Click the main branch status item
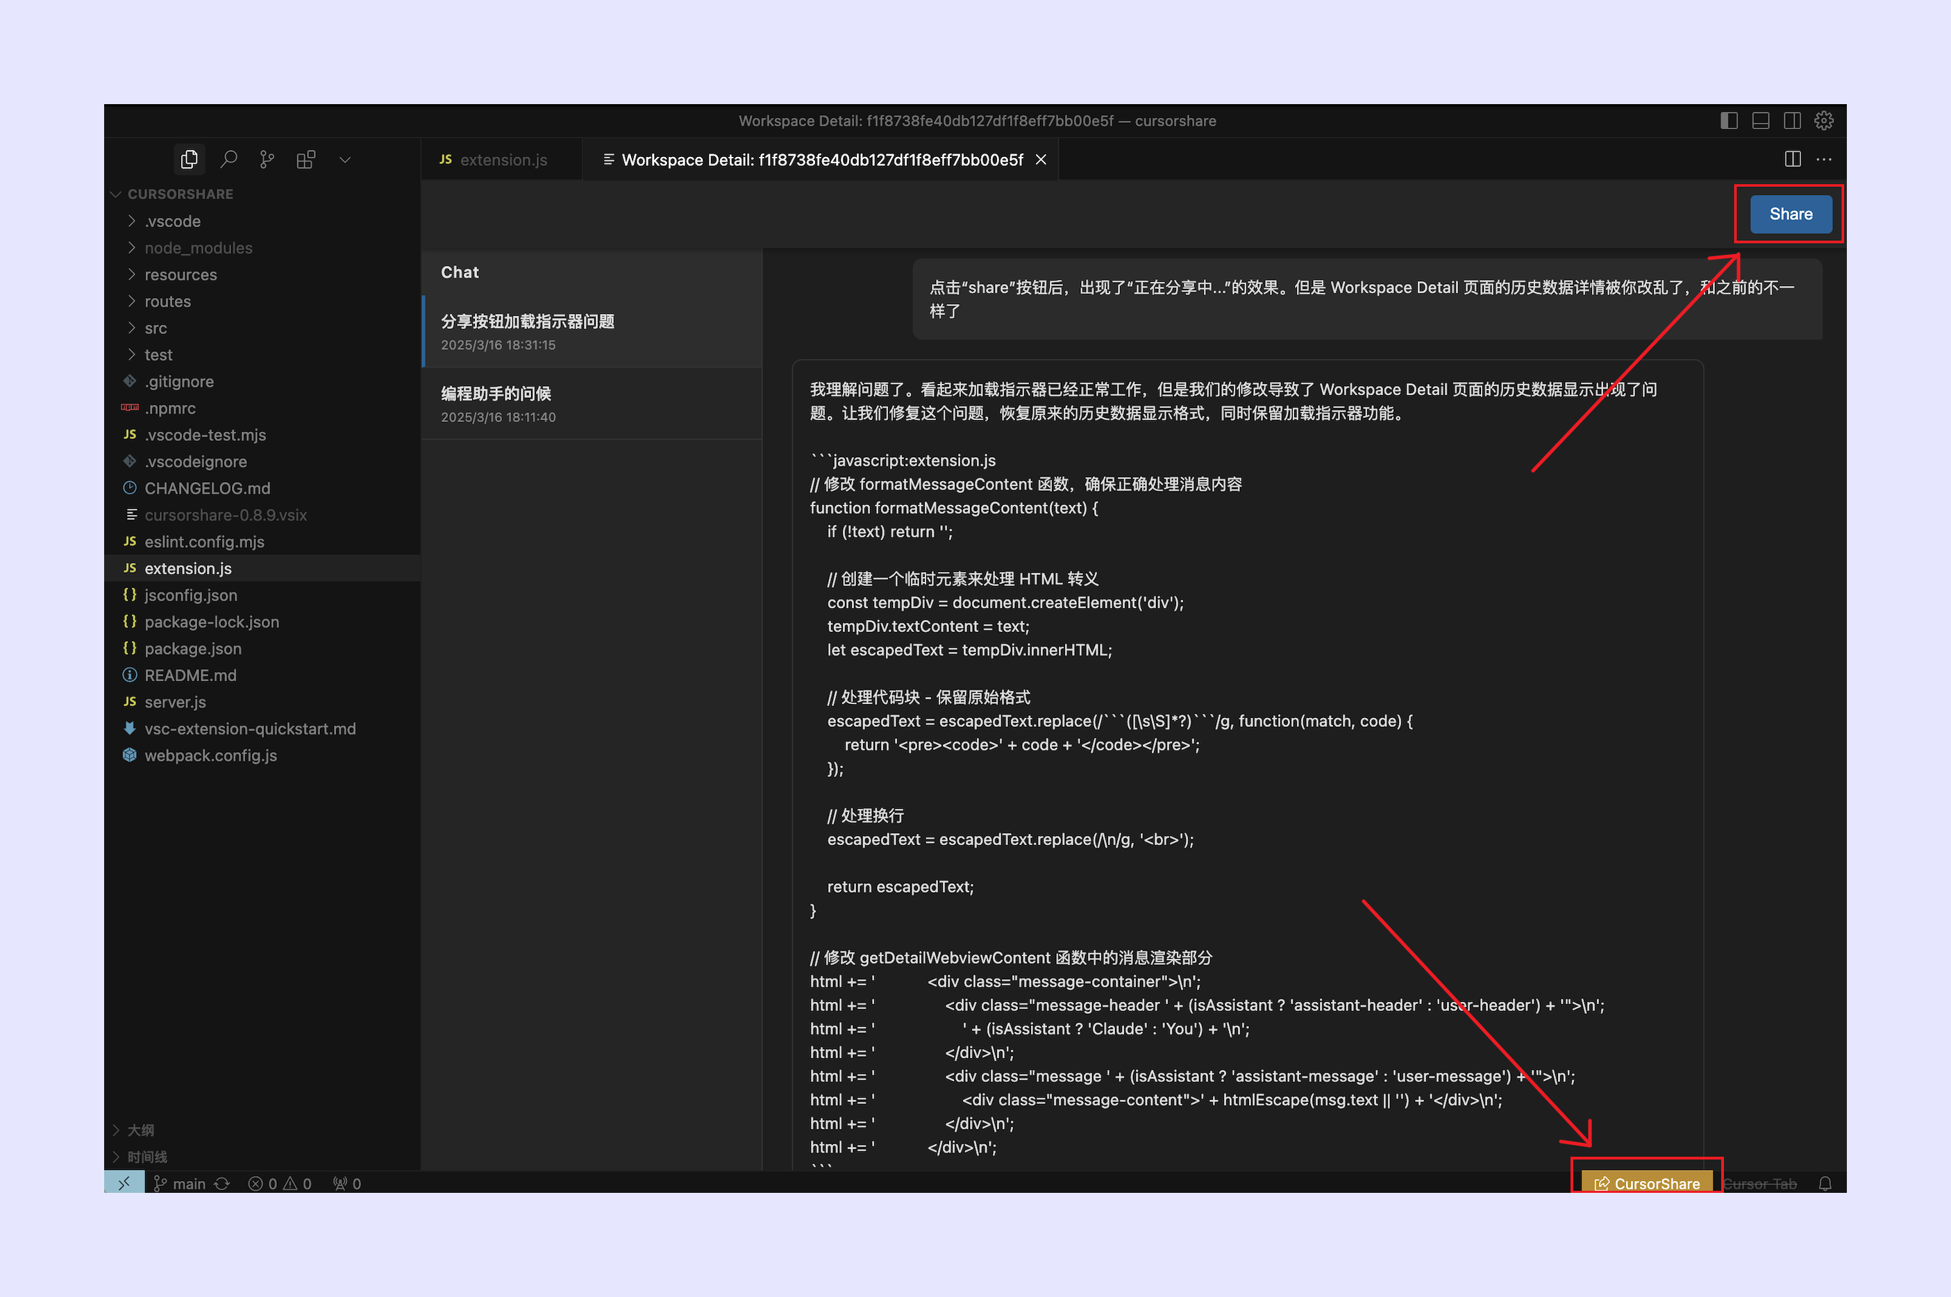Image resolution: width=1951 pixels, height=1297 pixels. (179, 1183)
